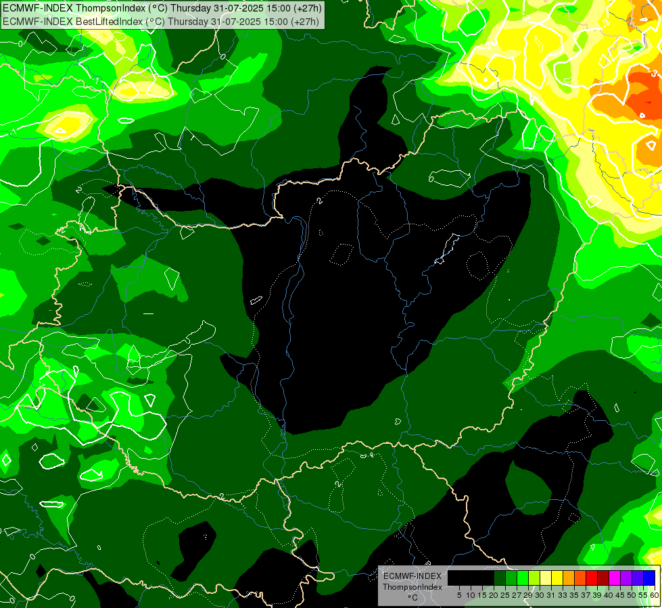Screen dimensions: 662x608
Task: Click the legend scale value 50
Action: click(x=632, y=595)
